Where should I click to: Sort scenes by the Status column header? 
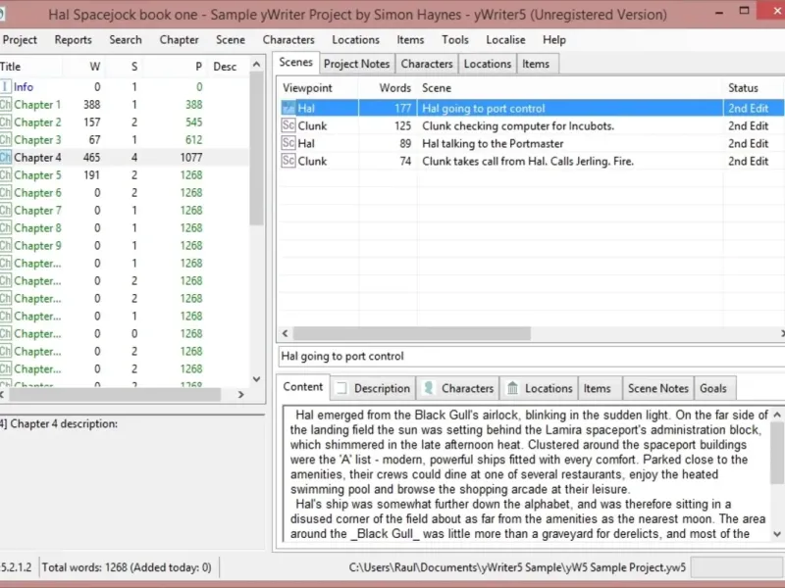[x=754, y=88]
